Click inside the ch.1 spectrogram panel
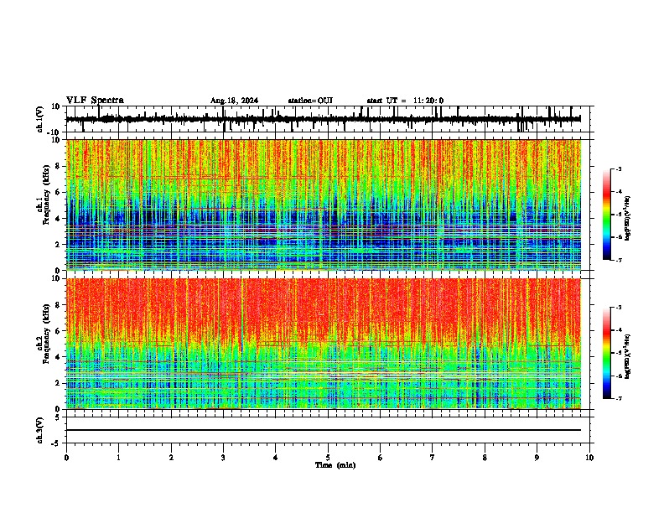Screen dimensions: 664x513 pos(324,205)
